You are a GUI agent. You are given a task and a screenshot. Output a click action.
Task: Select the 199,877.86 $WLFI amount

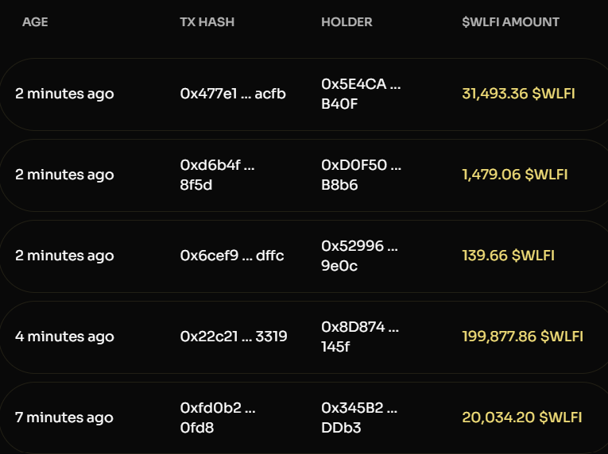coord(522,337)
